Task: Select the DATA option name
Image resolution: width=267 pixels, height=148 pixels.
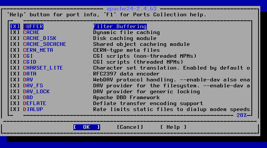Action: click(x=30, y=74)
